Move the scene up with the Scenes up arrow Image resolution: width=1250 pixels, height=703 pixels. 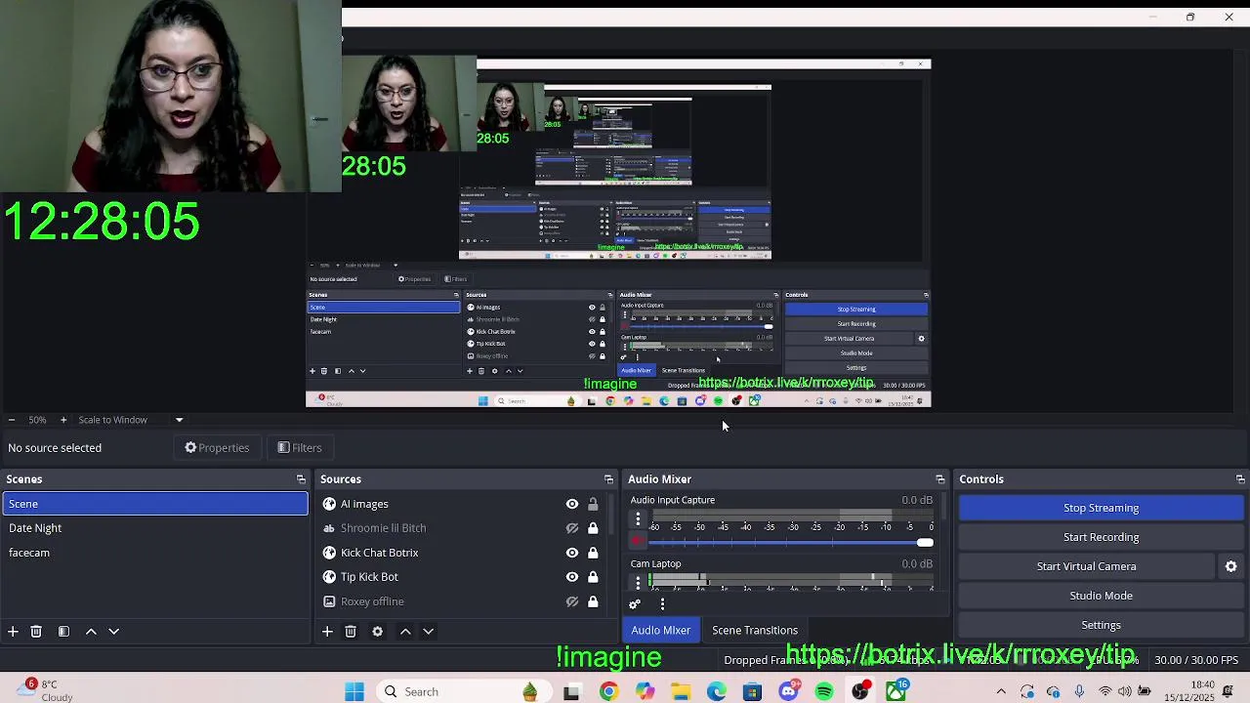[91, 632]
